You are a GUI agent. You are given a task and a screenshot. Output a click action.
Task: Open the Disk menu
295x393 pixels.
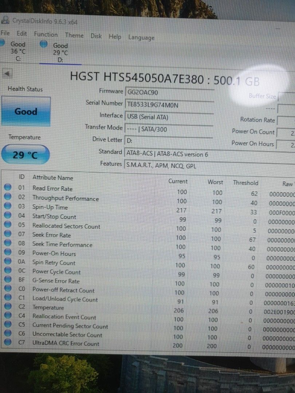point(96,36)
